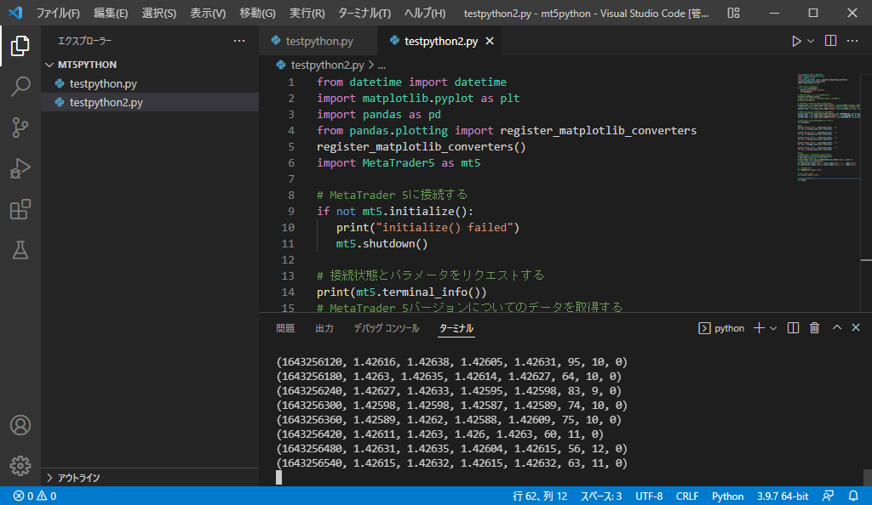The width and height of the screenshot is (872, 505).
Task: Open the ターミナル(T) menu
Action: (x=364, y=13)
